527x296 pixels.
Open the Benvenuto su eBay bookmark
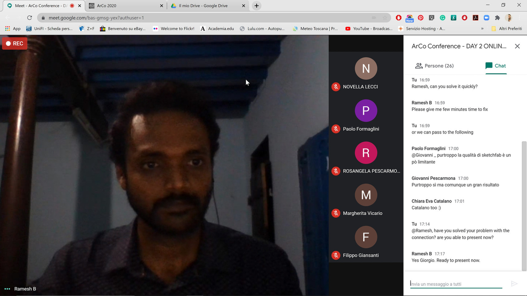(x=122, y=29)
